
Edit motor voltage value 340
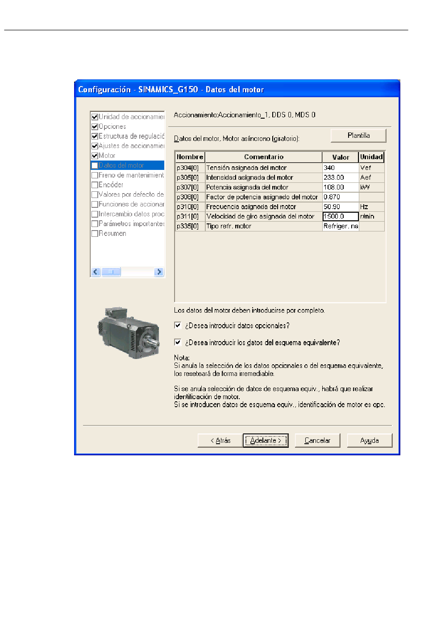tap(341, 168)
